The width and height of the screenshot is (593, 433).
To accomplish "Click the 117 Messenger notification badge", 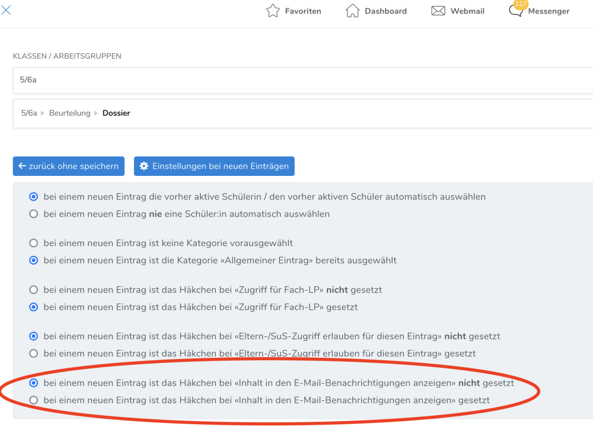I will (520, 4).
